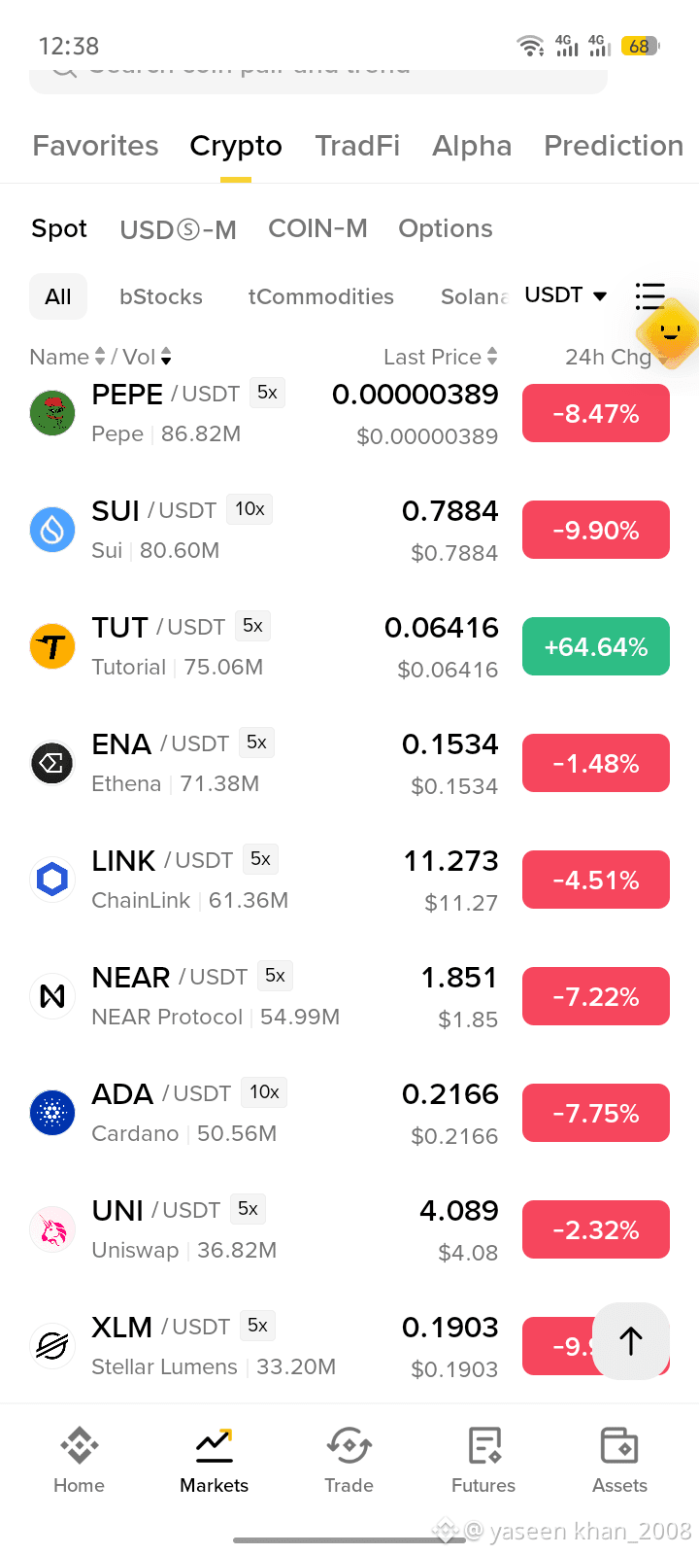Tap the Trade icon in bottom bar
Image resolution: width=699 pixels, height=1555 pixels.
[349, 1445]
